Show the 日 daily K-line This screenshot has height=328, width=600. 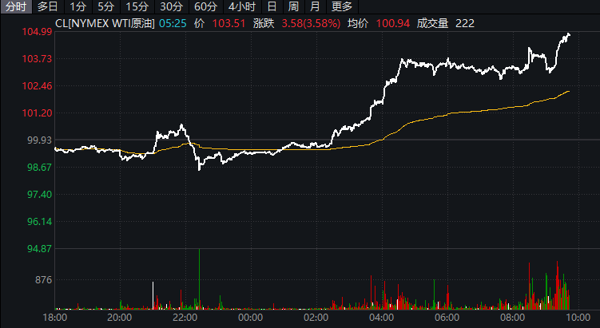(272, 7)
